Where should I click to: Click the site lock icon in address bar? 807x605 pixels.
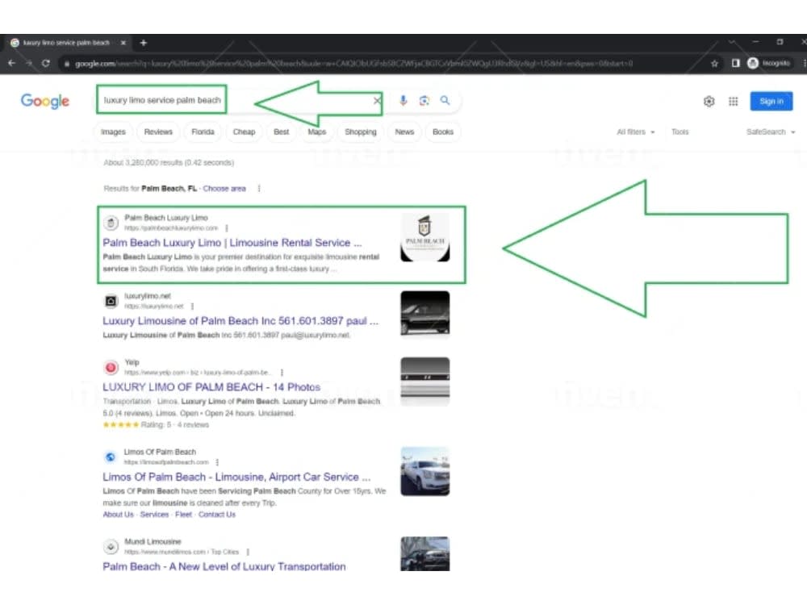click(67, 64)
